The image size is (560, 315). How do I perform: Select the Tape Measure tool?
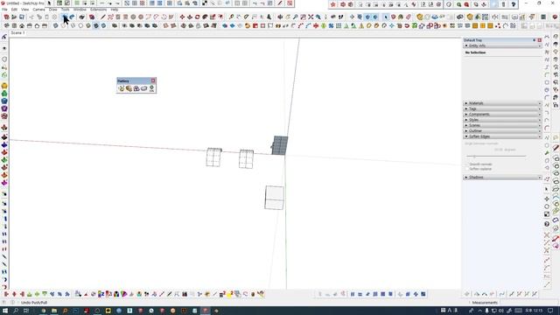231,17
